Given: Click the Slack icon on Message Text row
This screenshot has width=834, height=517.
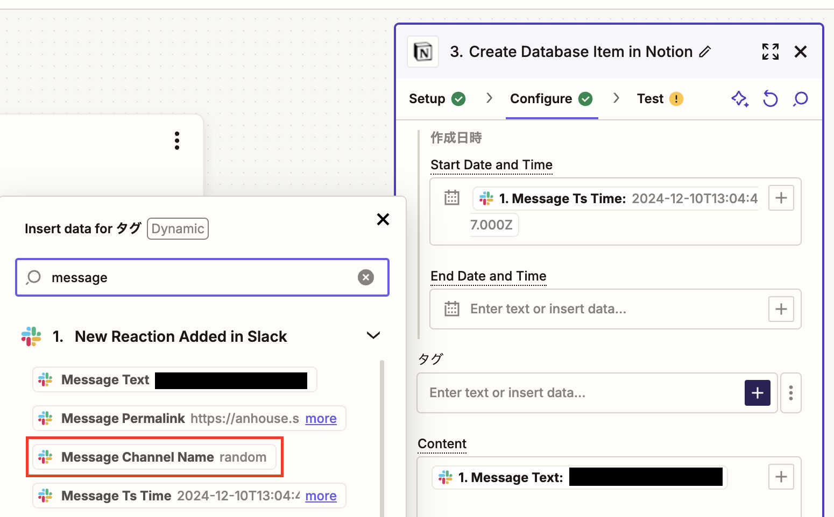Looking at the screenshot, I should tap(45, 380).
